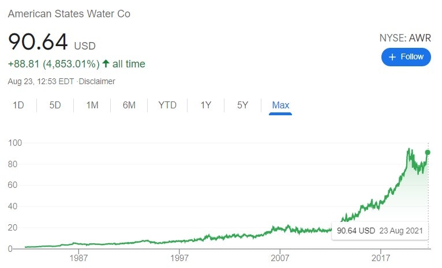Click the green data point on chart end
The width and height of the screenshot is (442, 268).
(x=428, y=152)
